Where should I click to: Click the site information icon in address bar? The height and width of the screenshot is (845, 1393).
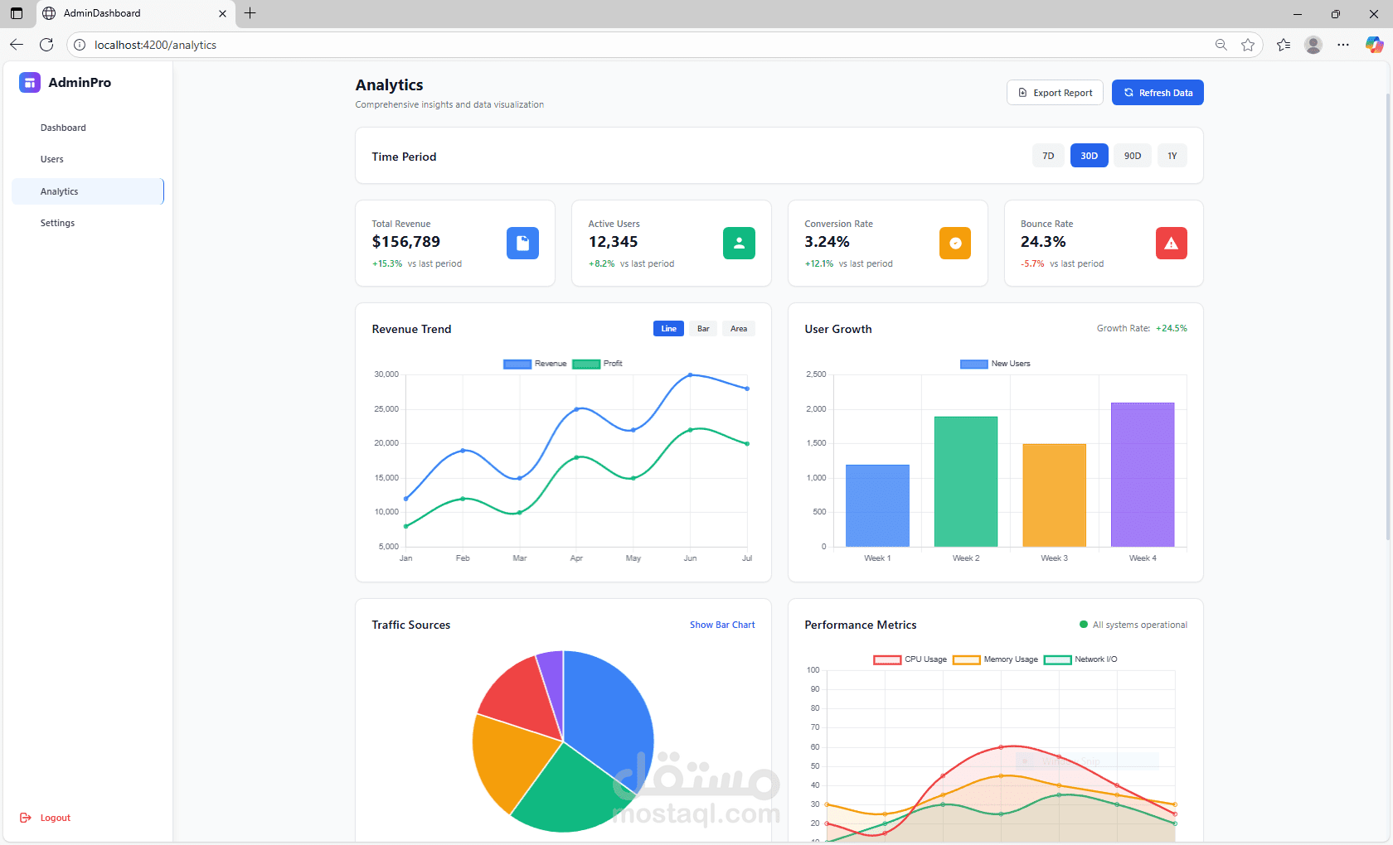(x=80, y=45)
